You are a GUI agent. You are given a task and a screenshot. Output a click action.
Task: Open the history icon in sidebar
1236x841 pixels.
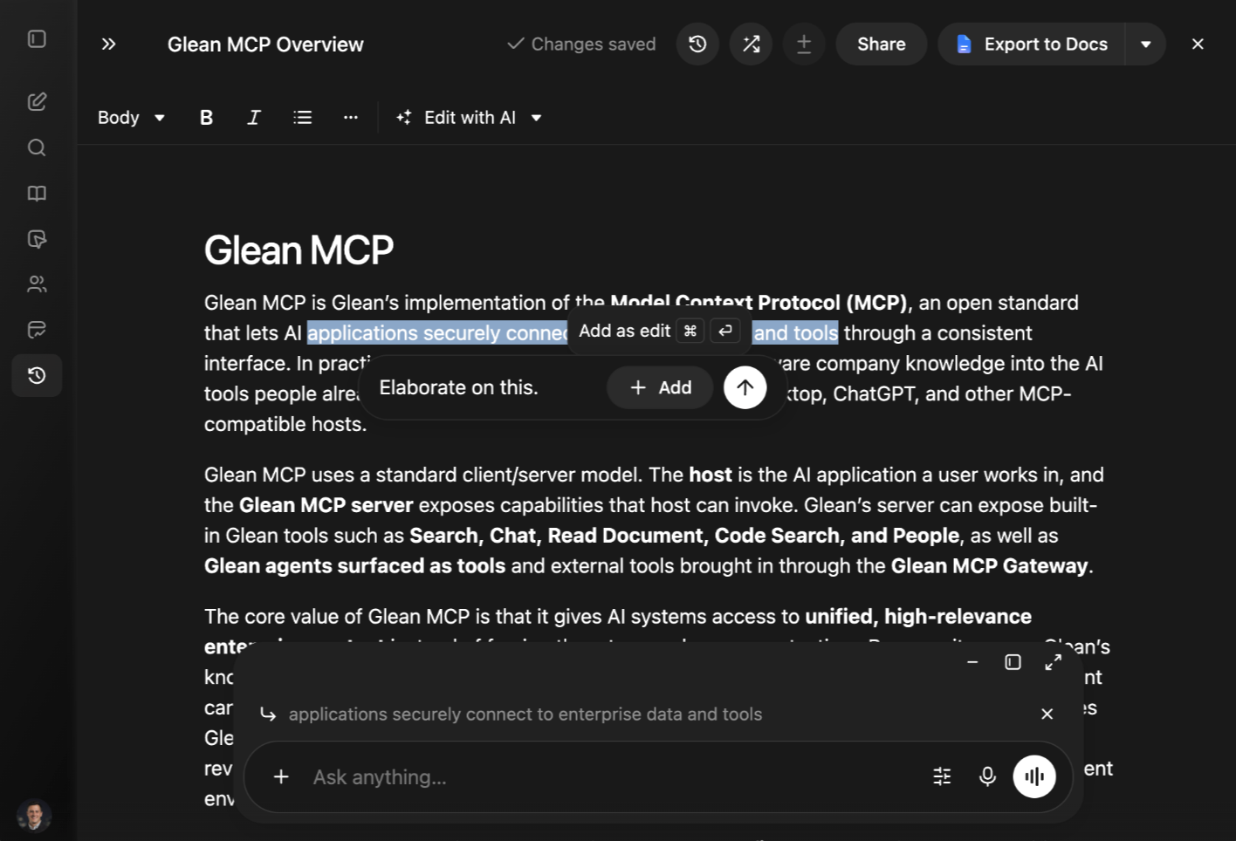tap(37, 375)
